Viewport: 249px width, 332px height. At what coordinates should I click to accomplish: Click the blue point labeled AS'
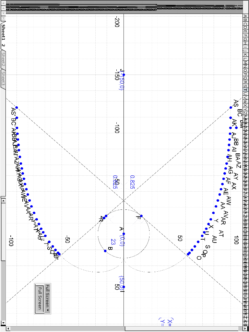pyautogui.click(x=17, y=108)
